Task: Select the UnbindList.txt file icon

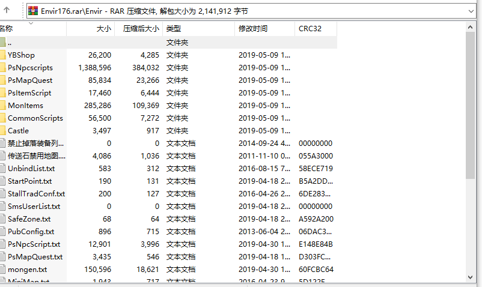Action: (x=2, y=169)
